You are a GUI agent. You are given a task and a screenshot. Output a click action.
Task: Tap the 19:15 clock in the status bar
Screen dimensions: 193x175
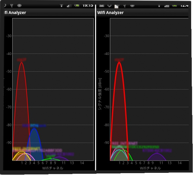pyautogui.click(x=88, y=6)
